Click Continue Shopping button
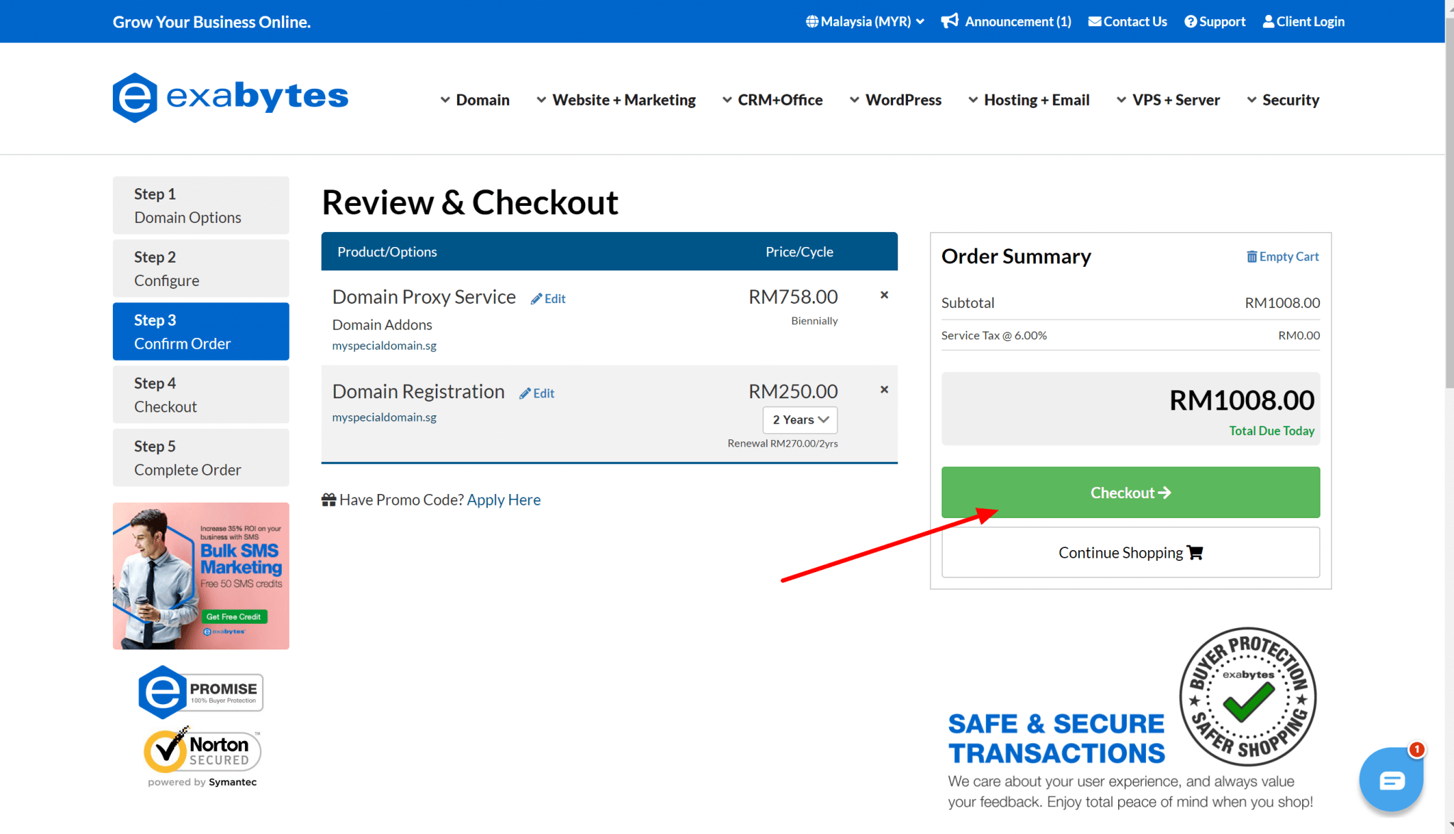The height and width of the screenshot is (834, 1454). pos(1130,552)
